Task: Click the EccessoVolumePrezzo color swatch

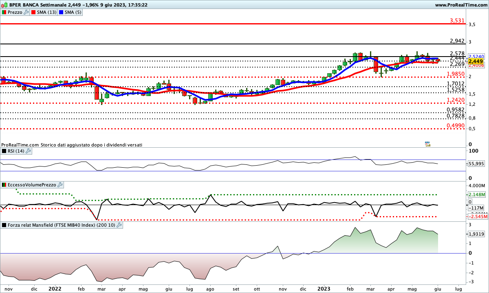Action: (x=4, y=185)
